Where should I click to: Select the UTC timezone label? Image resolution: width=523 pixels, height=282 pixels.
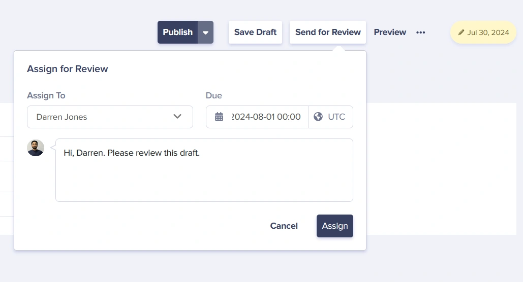336,117
